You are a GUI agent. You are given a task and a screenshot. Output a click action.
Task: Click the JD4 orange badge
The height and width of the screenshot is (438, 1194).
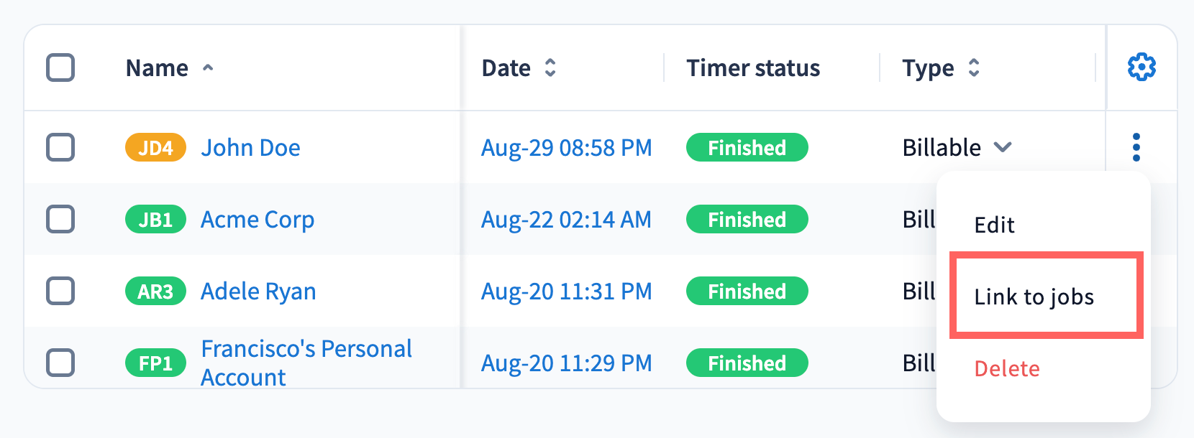click(x=155, y=148)
